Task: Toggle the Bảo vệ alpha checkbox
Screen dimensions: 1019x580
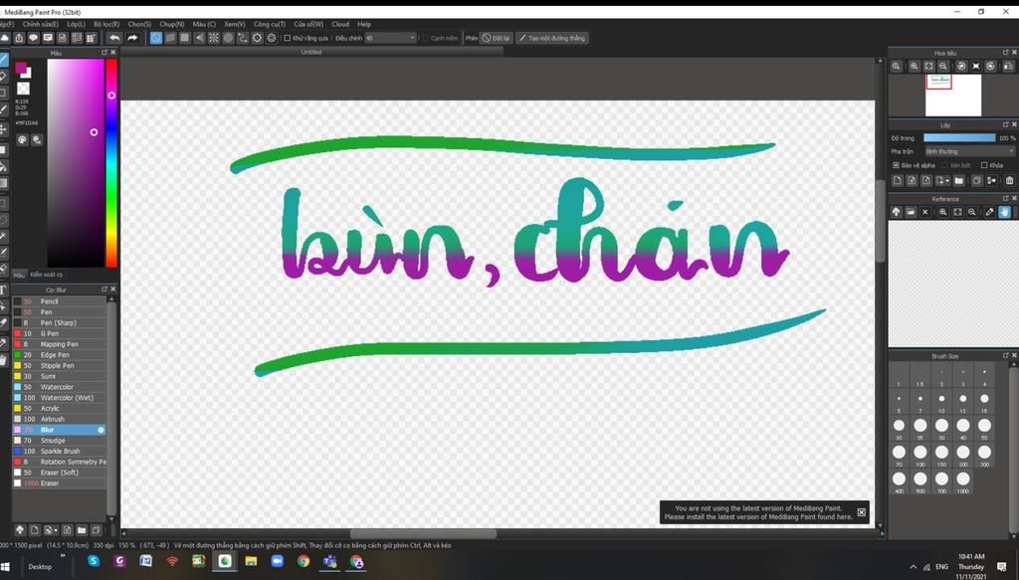Action: point(896,165)
